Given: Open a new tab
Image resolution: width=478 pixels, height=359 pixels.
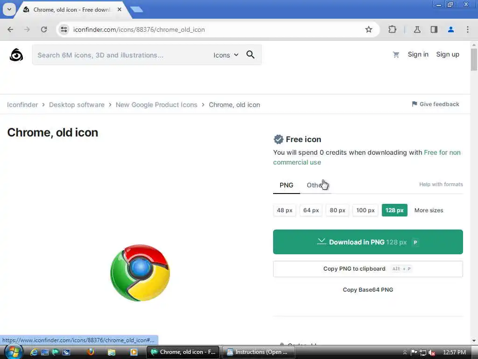Looking at the screenshot, I should click(137, 9).
